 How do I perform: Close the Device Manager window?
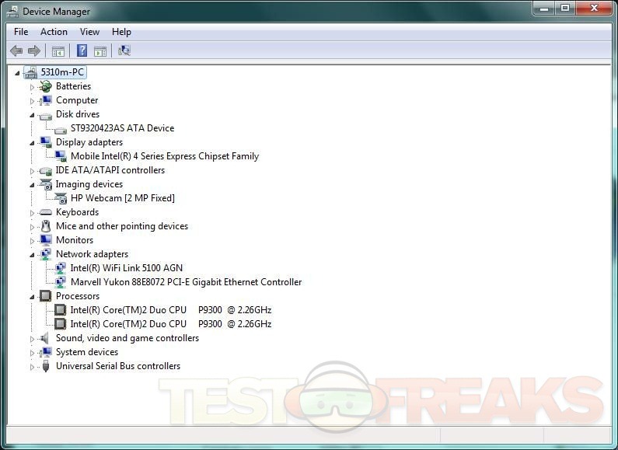pyautogui.click(x=595, y=8)
